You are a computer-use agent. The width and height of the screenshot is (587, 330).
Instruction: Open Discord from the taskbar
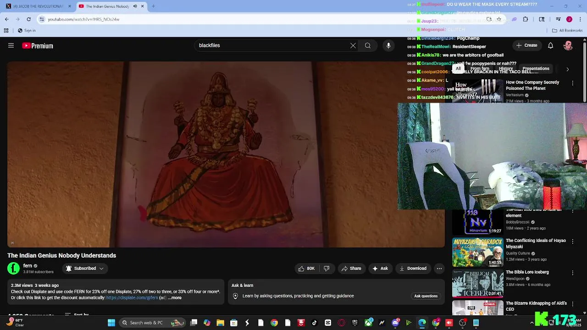coord(395,323)
